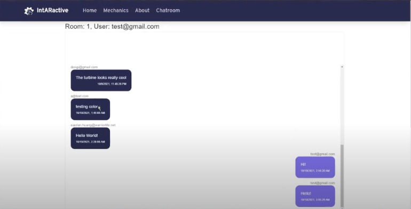Click timestamp under "testing color" message
Viewport: 411px width, 209px height.
(x=90, y=113)
